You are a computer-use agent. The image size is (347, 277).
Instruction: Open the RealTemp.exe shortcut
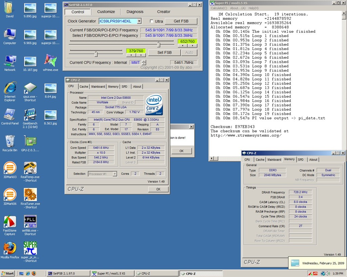(30, 171)
